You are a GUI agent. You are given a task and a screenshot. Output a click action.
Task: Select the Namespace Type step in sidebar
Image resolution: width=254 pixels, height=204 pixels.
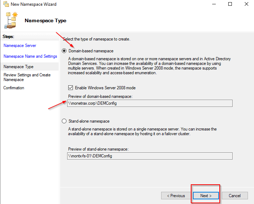pyautogui.click(x=18, y=67)
